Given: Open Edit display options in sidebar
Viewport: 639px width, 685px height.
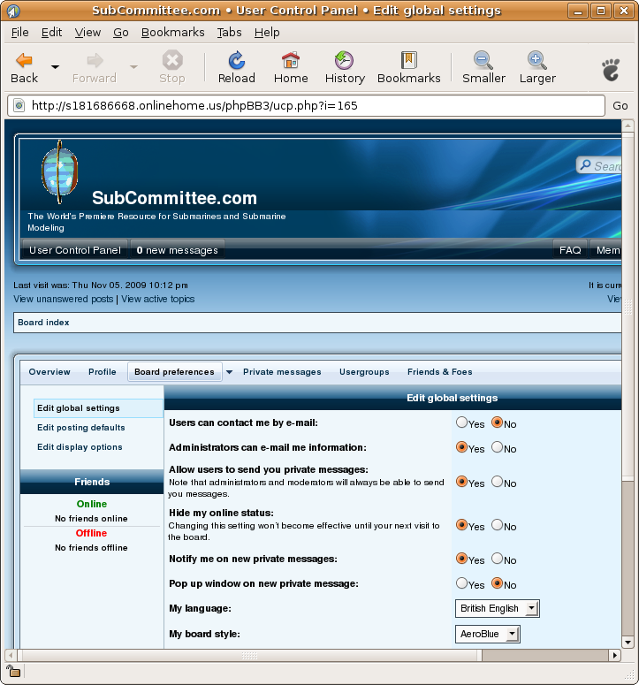Looking at the screenshot, I should [80, 447].
